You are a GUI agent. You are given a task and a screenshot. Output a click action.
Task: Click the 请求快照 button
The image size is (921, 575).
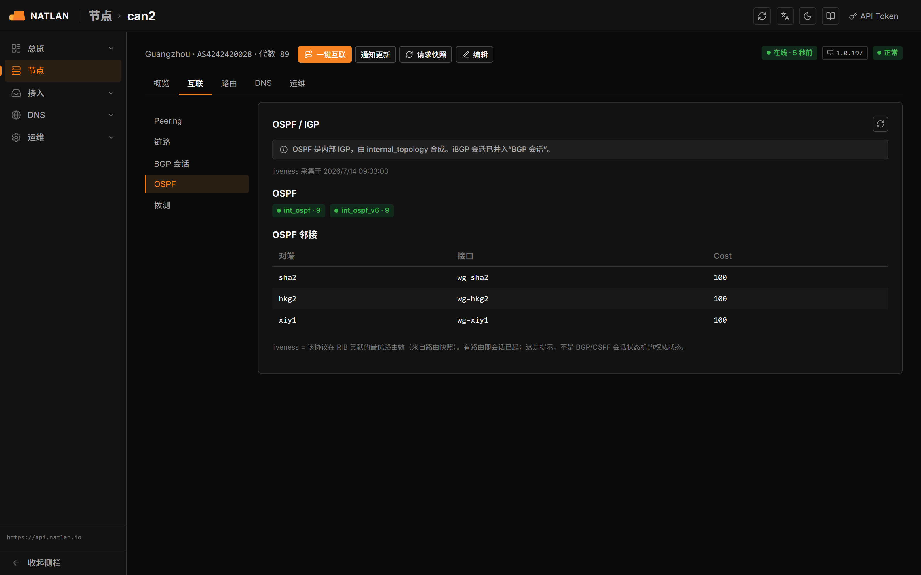(425, 54)
